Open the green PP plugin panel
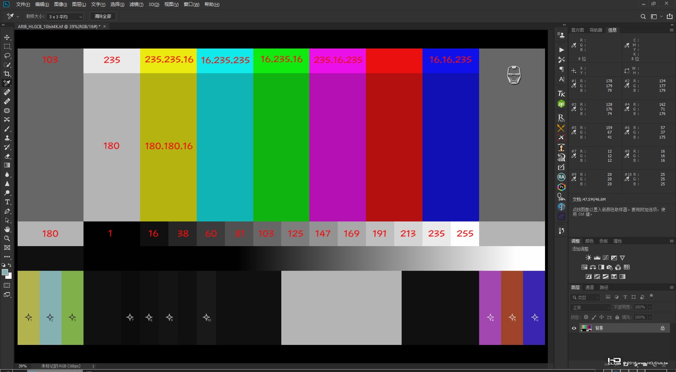 pyautogui.click(x=561, y=104)
